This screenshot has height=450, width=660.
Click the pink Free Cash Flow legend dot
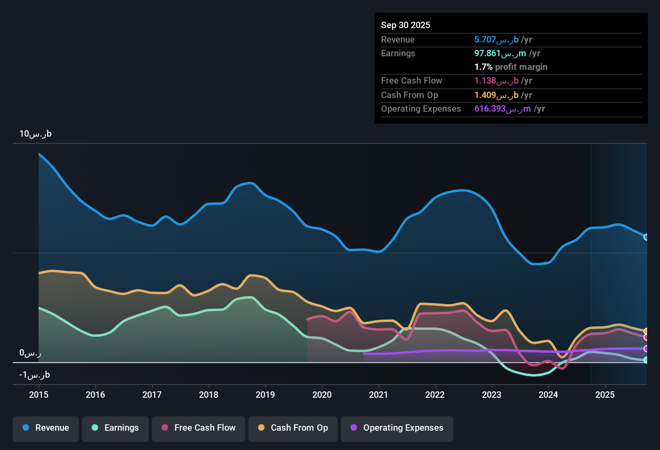coord(164,428)
